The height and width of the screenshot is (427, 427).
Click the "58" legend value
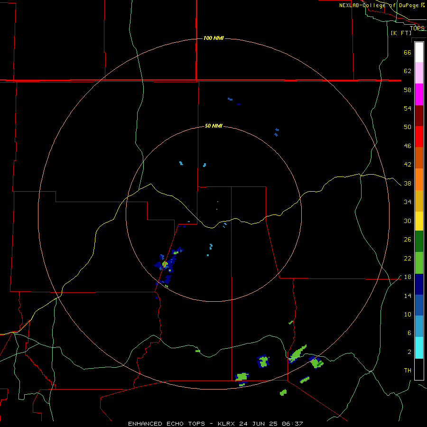pos(408,90)
